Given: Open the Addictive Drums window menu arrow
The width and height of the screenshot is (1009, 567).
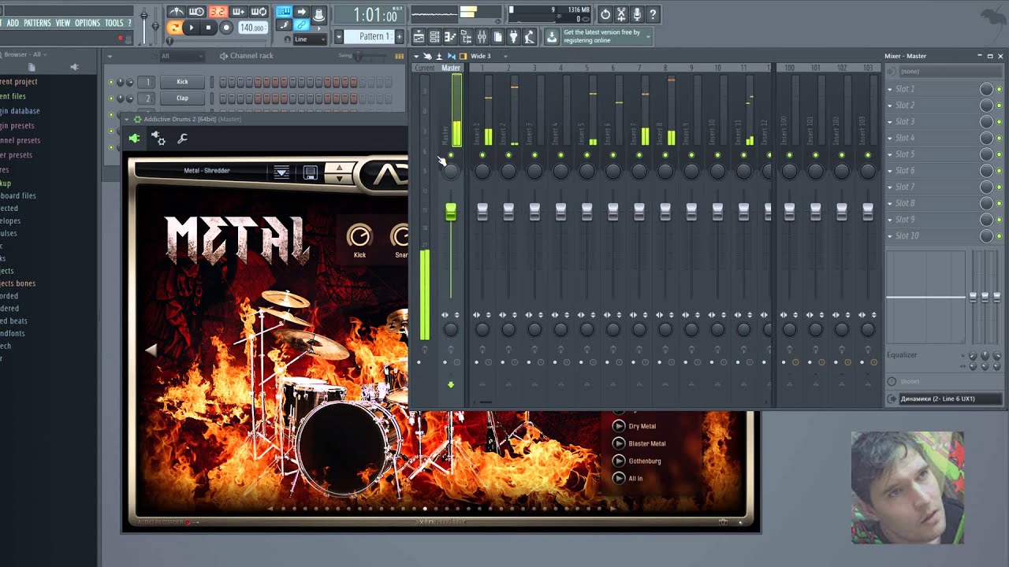Looking at the screenshot, I should [127, 119].
